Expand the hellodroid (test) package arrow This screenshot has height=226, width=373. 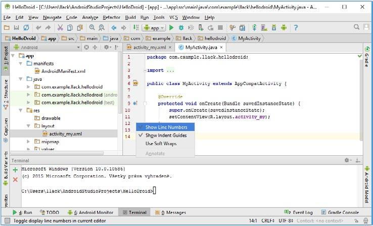pos(28,103)
